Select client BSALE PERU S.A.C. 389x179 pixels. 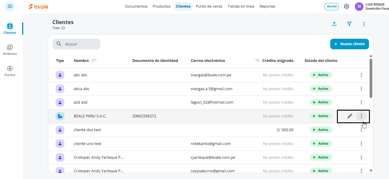[x=90, y=116]
